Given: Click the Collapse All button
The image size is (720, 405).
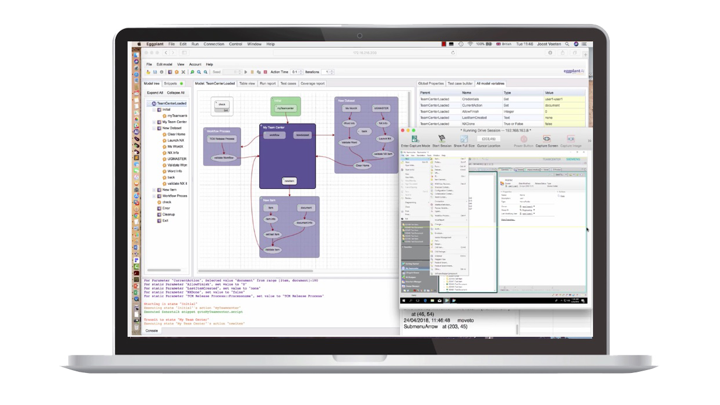Looking at the screenshot, I should 176,93.
